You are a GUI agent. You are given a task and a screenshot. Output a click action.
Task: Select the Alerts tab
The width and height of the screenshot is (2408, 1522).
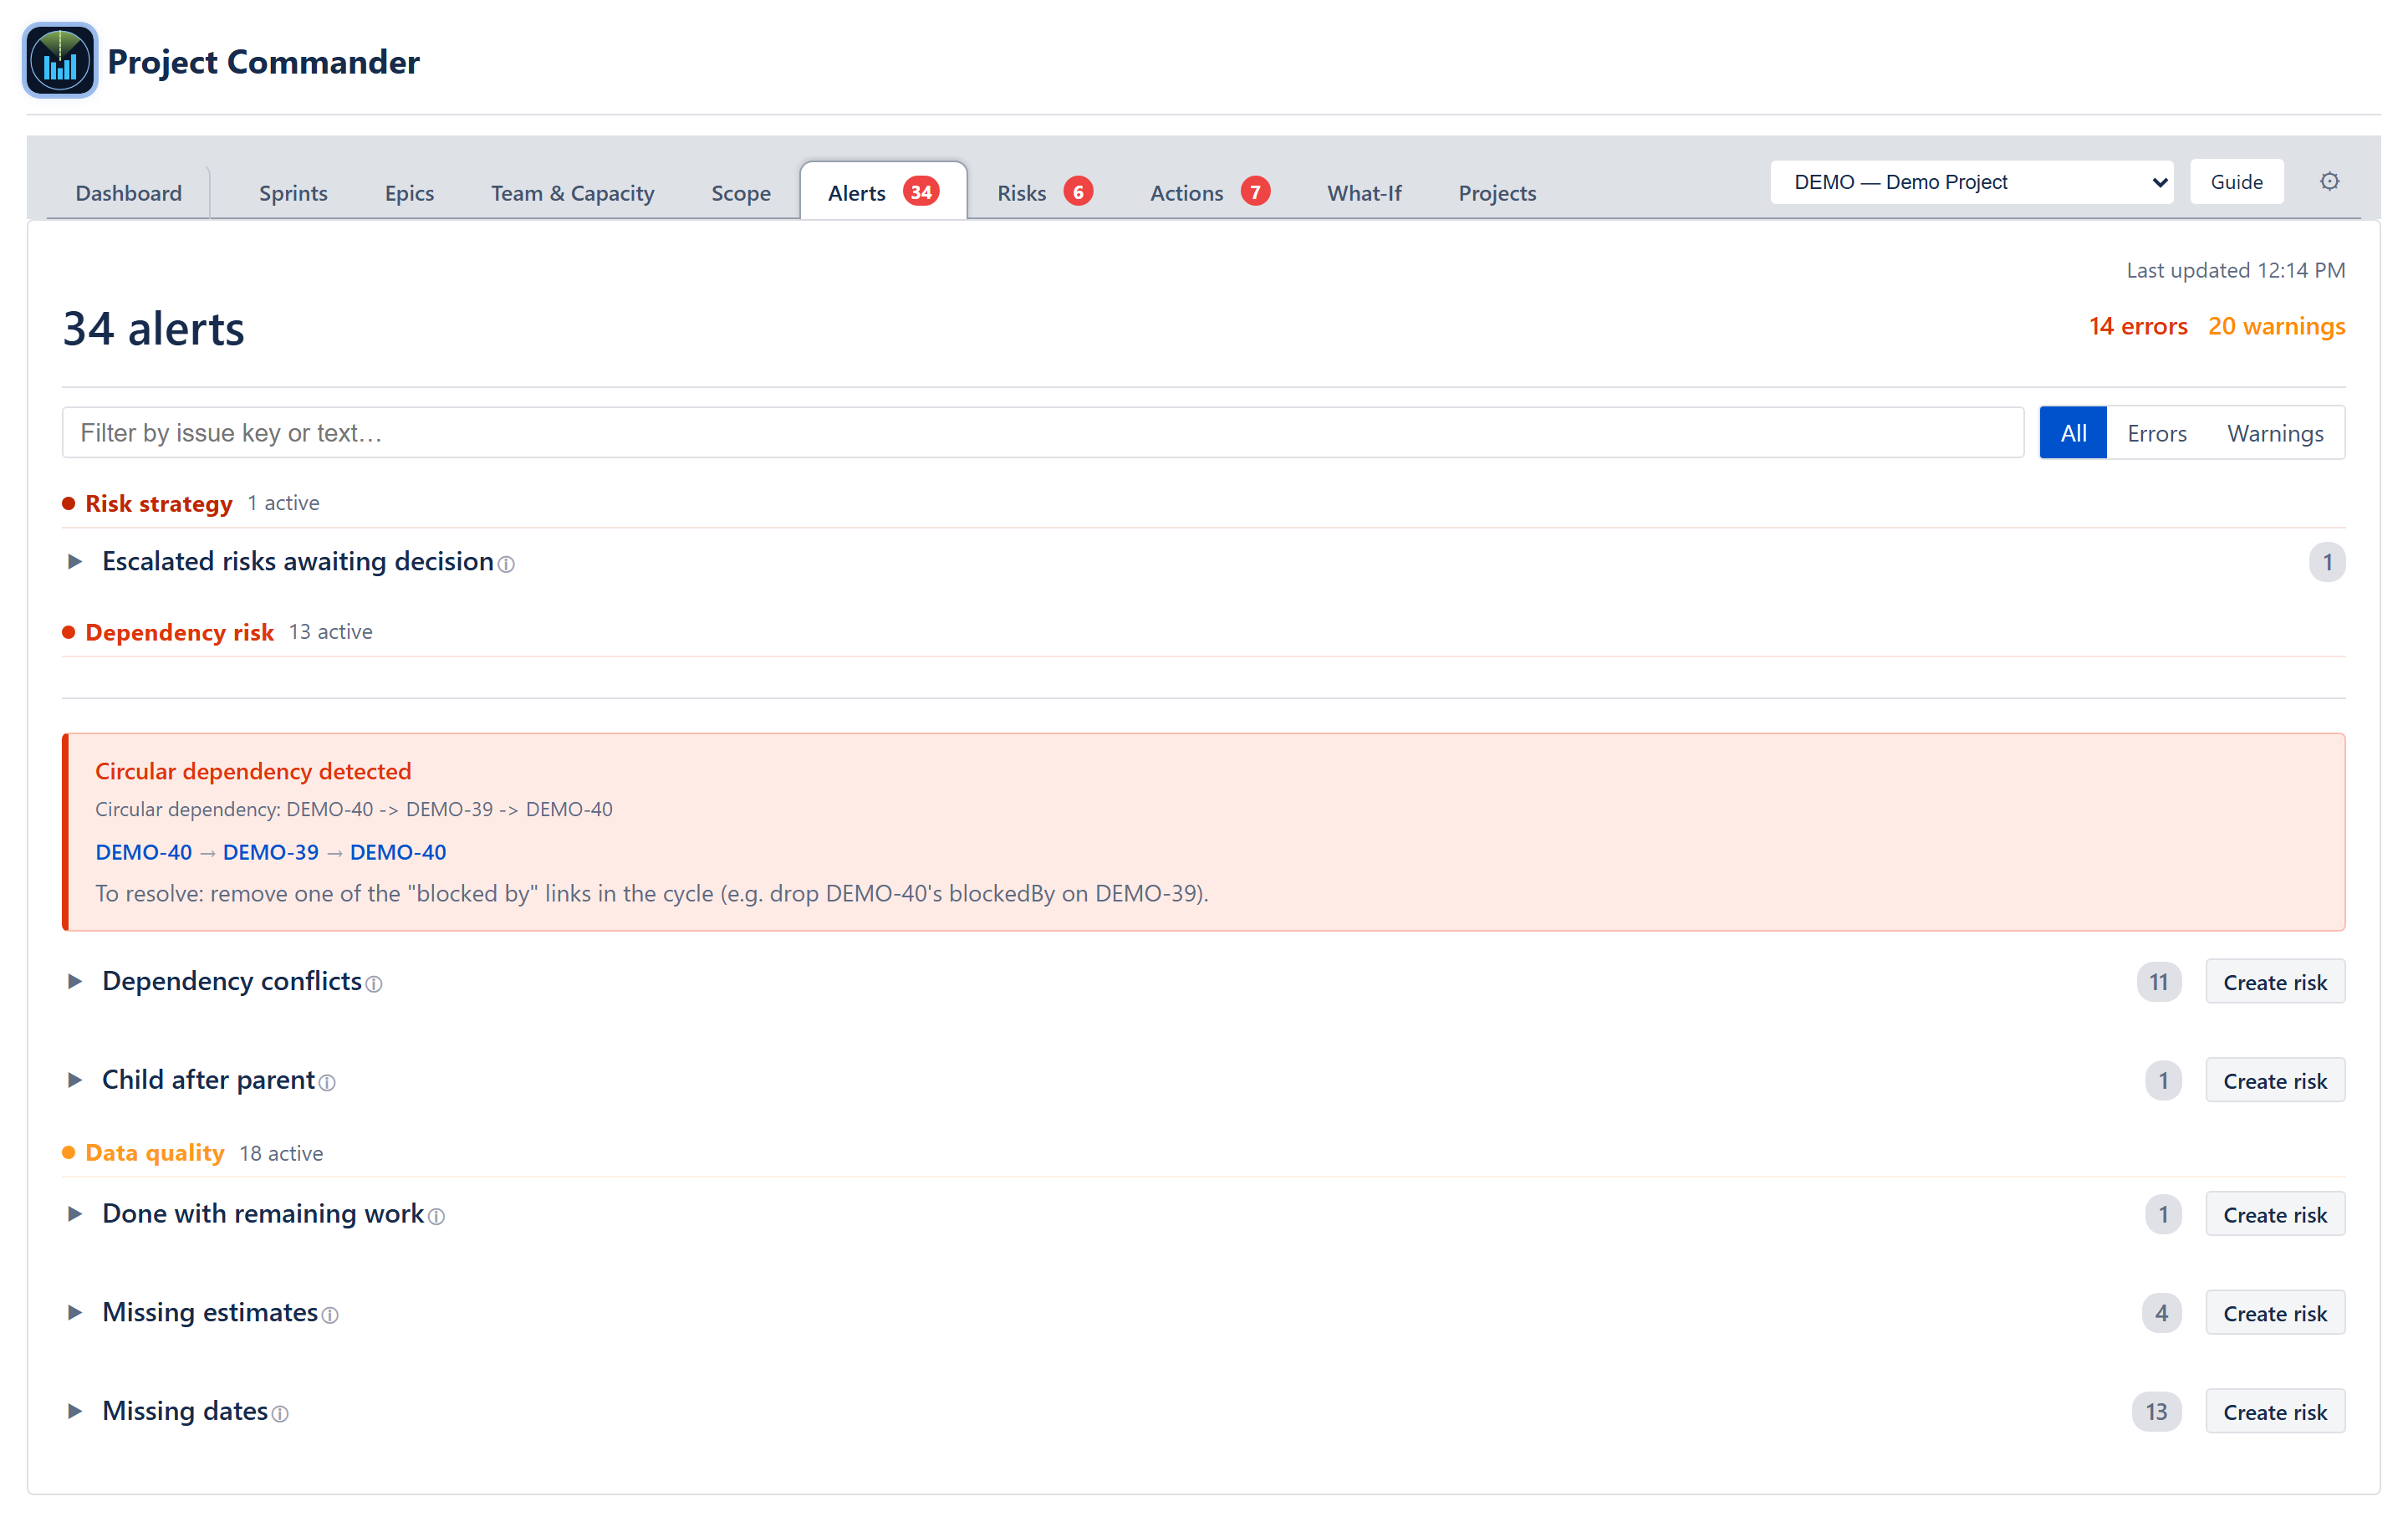(883, 192)
